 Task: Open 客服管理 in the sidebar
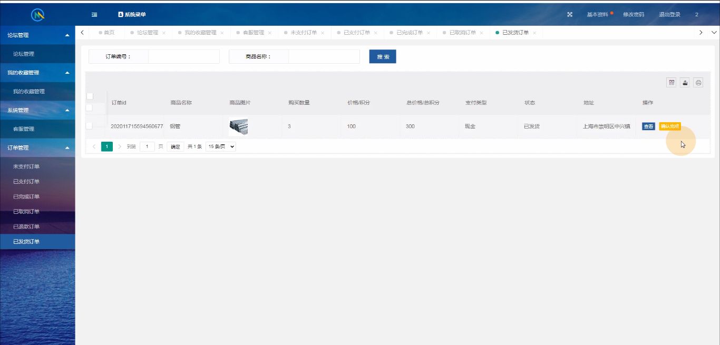[x=37, y=129]
